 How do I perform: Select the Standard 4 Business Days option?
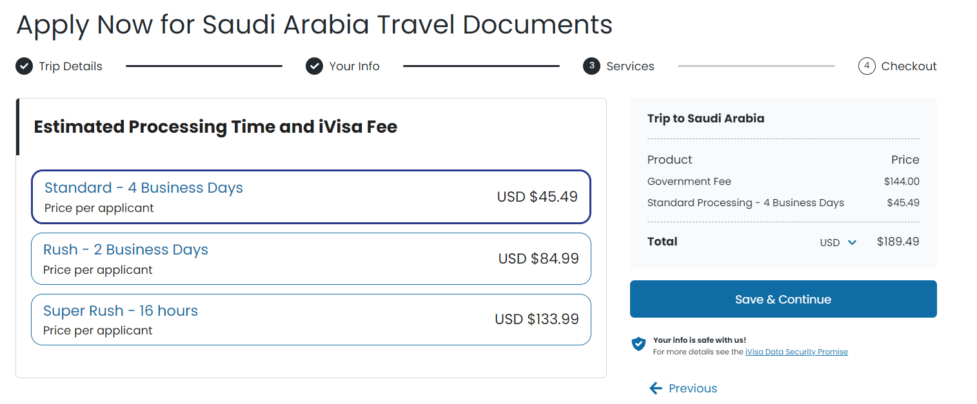[311, 197]
